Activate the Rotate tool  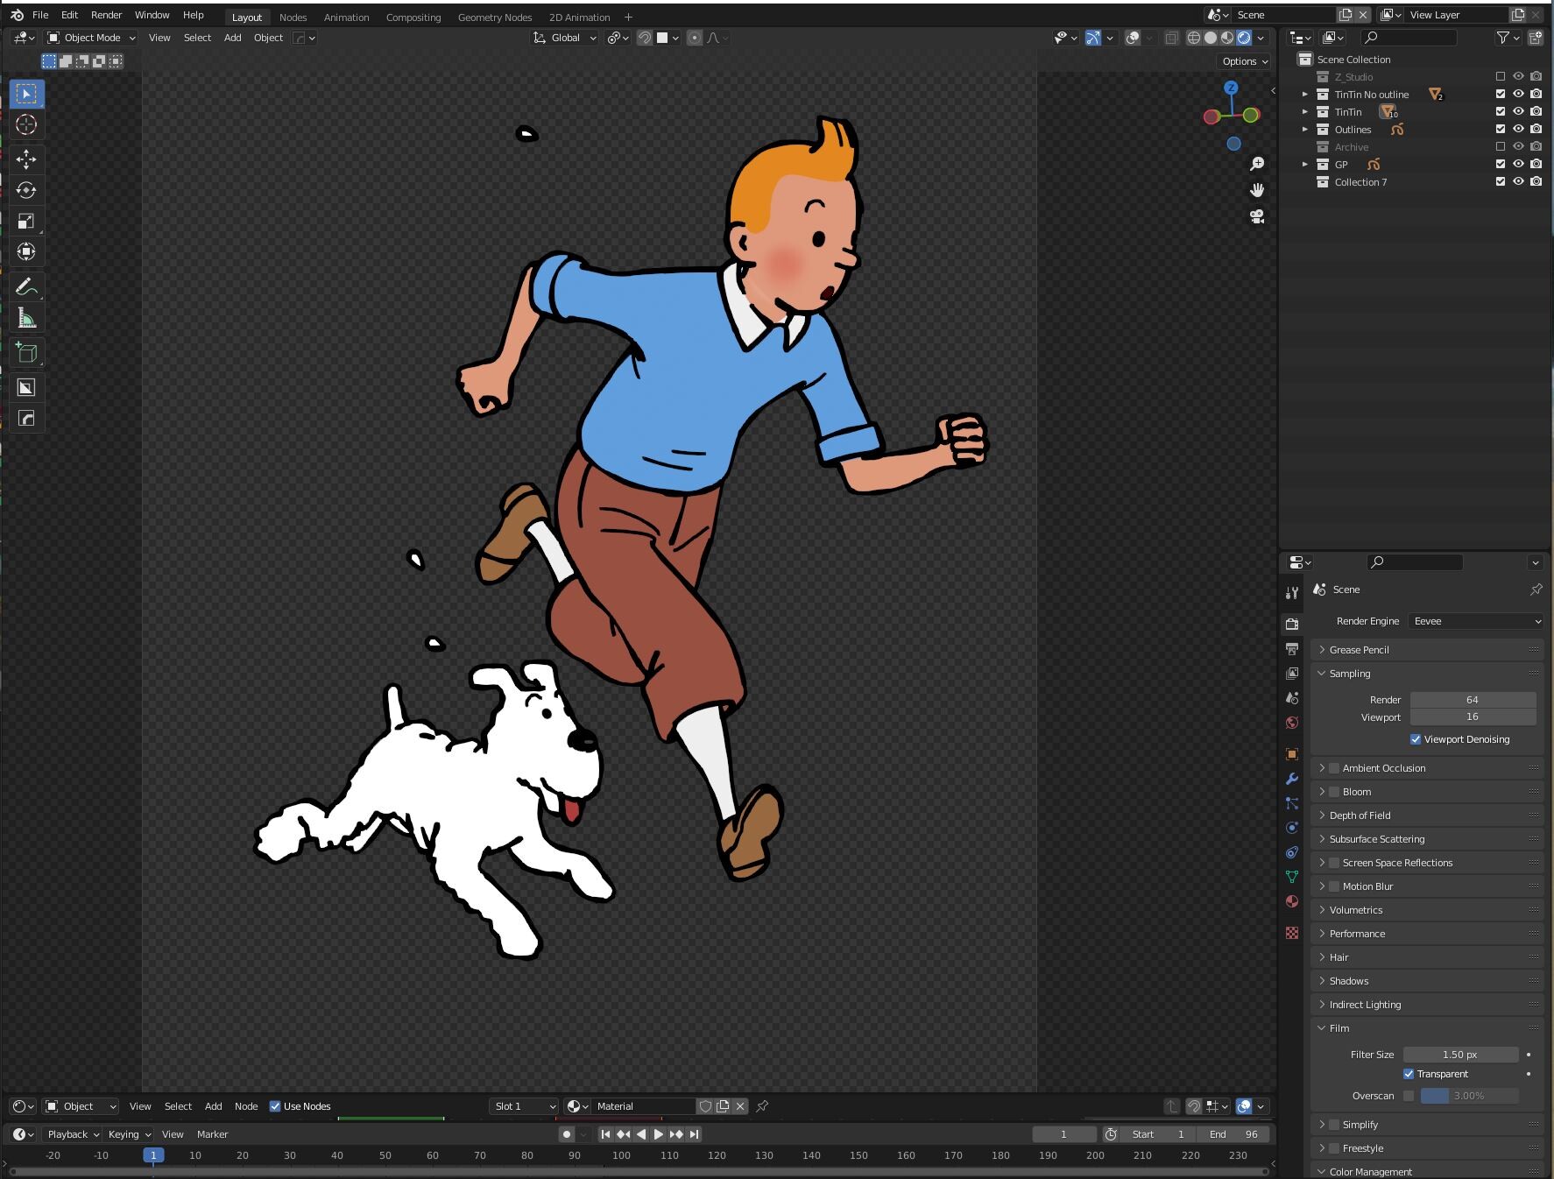click(x=26, y=190)
